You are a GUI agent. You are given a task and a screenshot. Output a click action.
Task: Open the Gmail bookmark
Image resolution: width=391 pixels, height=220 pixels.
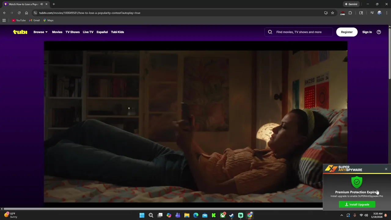point(35,20)
